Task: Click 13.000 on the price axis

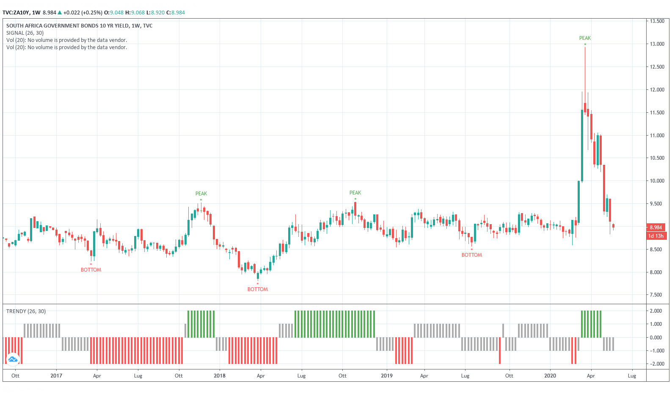Action: click(657, 44)
